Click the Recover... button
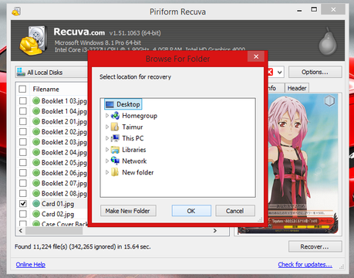Image resolution: width=354 pixels, height=278 pixels. pos(315,246)
